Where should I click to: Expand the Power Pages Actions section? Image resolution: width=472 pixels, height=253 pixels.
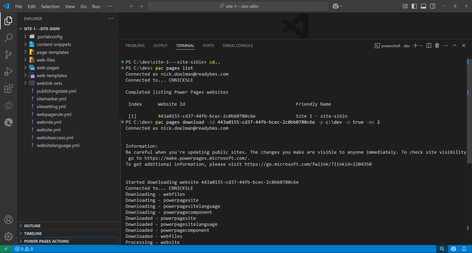click(46, 241)
